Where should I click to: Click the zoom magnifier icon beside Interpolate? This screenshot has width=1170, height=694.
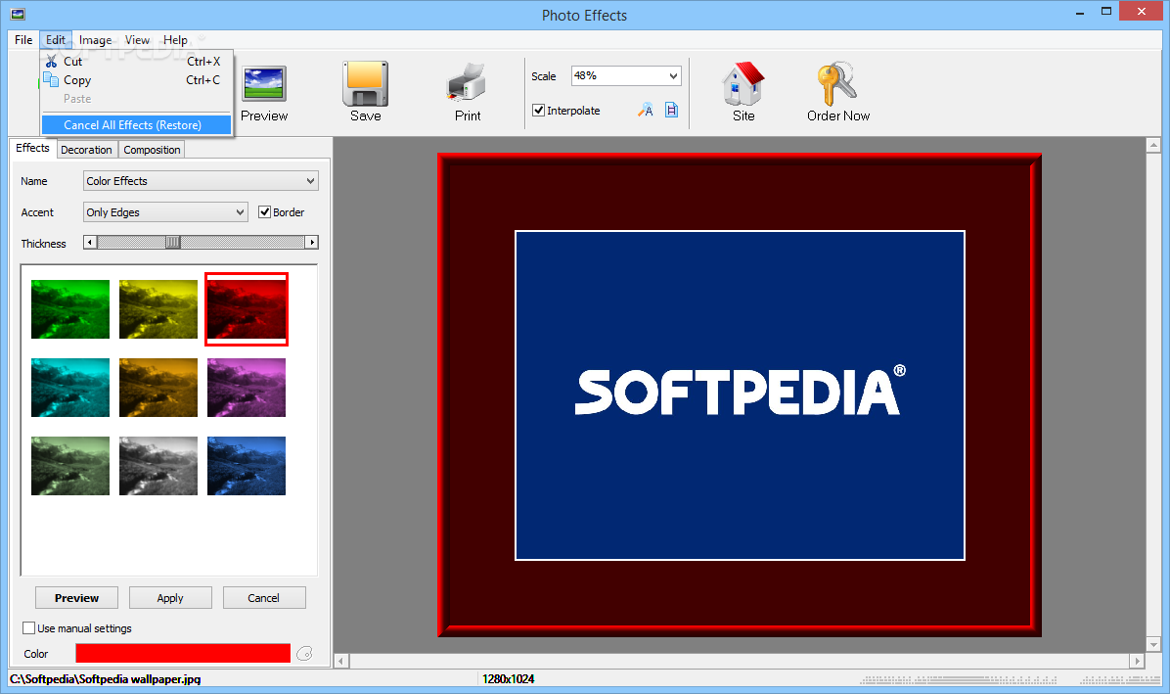coord(646,111)
